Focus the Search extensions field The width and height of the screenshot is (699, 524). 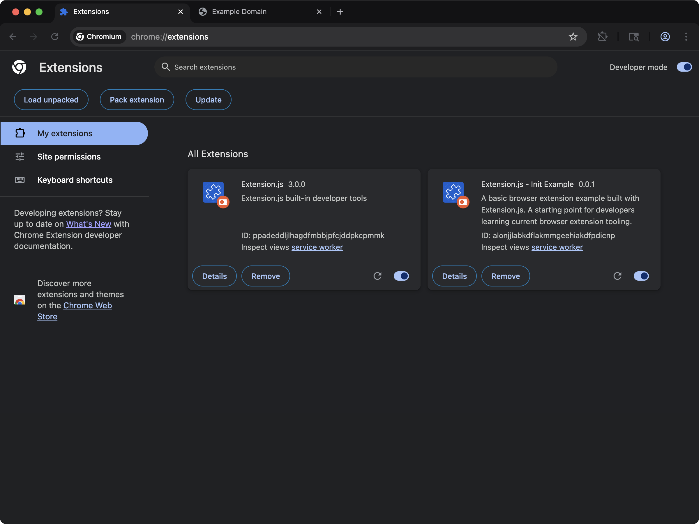(356, 67)
